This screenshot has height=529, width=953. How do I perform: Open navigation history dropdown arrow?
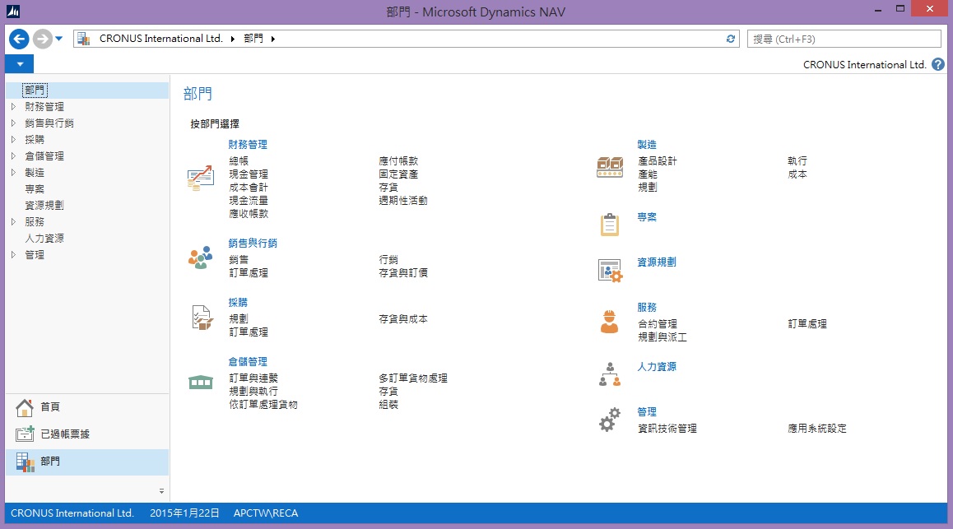point(59,39)
